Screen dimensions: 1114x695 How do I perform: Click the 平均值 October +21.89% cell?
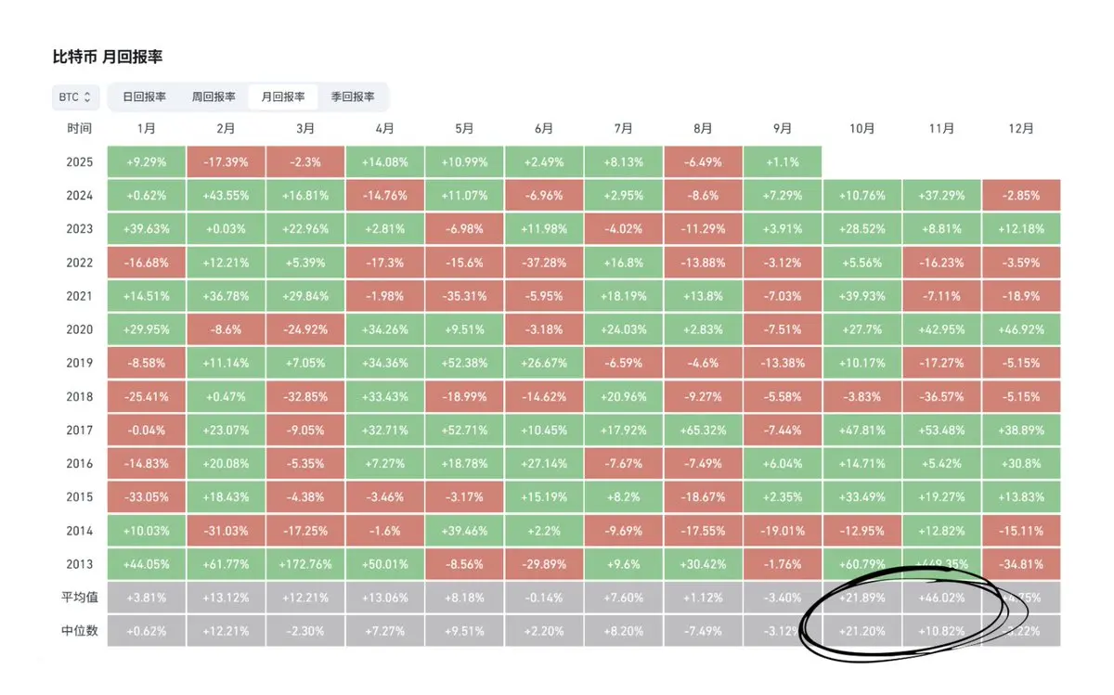coord(861,598)
